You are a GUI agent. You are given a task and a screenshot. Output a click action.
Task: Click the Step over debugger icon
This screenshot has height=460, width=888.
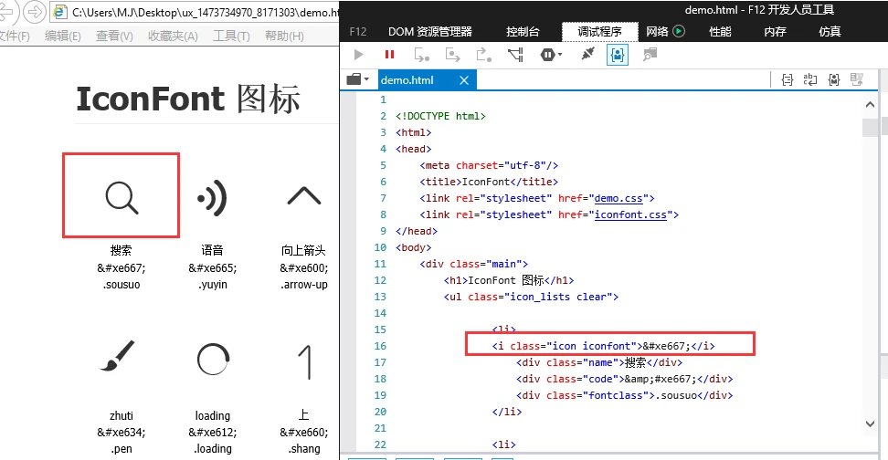point(452,55)
